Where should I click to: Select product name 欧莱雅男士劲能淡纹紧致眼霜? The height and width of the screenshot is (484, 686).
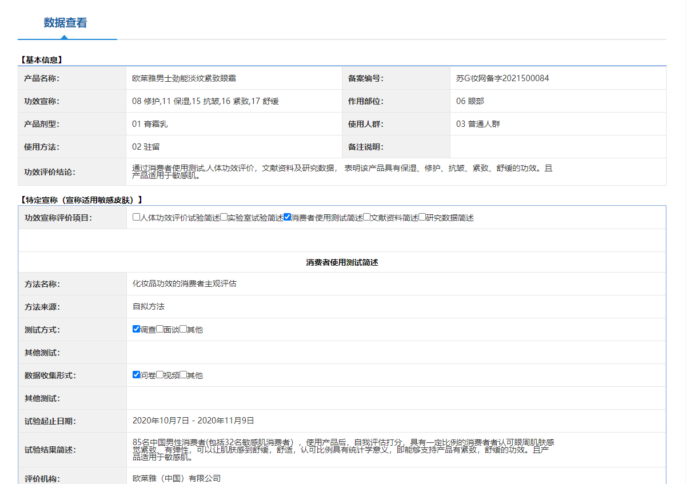[184, 78]
